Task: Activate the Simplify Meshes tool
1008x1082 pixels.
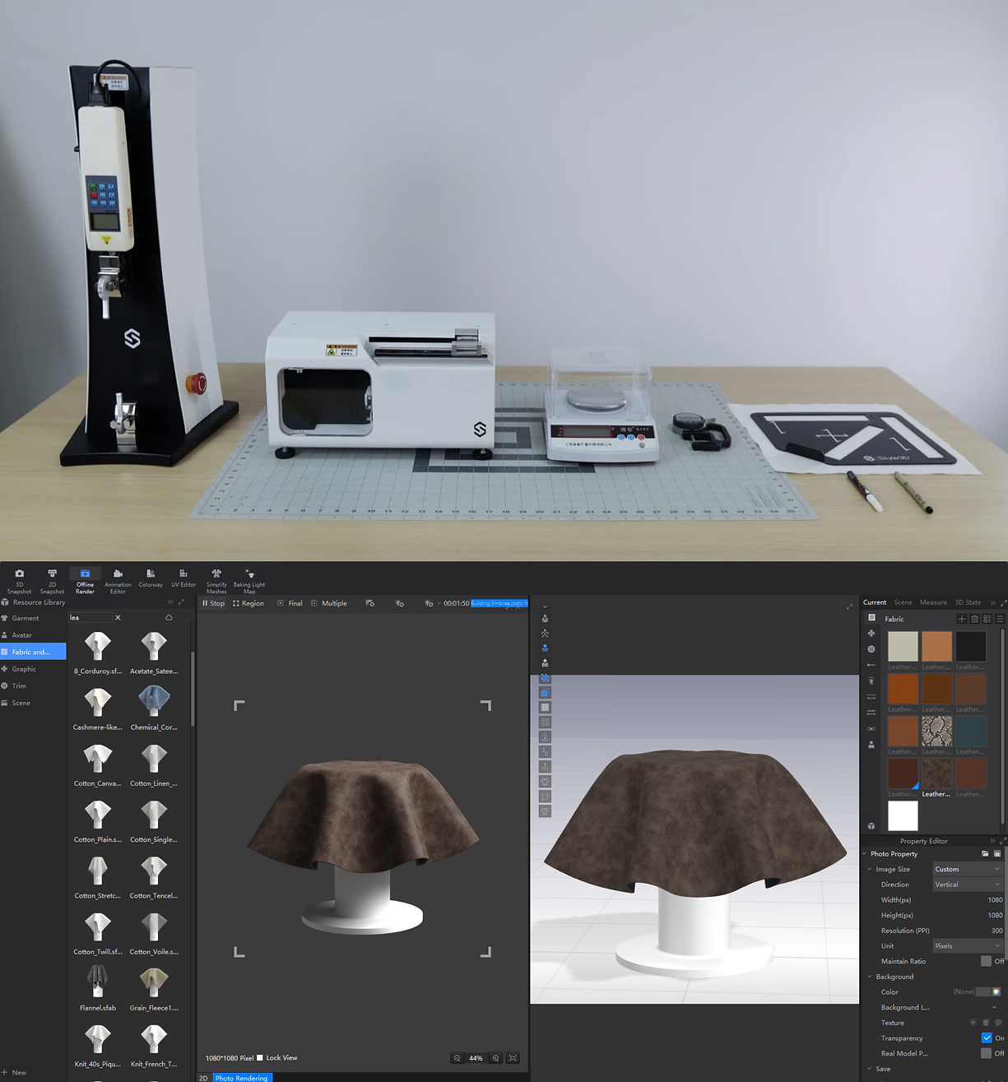Action: [216, 578]
